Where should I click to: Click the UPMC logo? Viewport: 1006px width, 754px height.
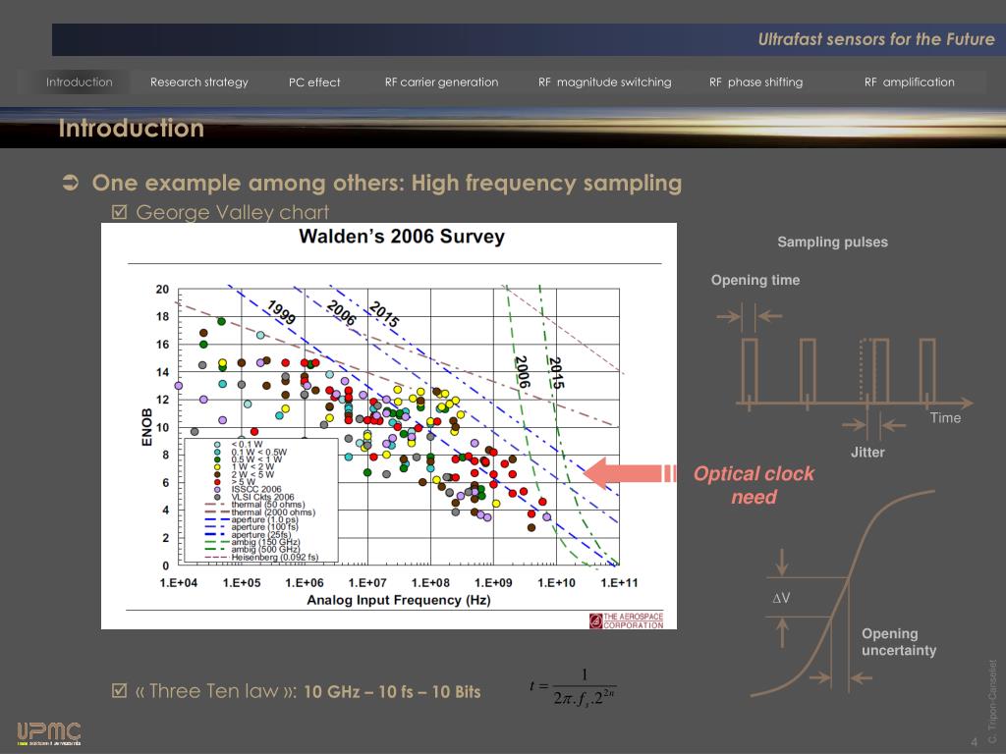49,733
